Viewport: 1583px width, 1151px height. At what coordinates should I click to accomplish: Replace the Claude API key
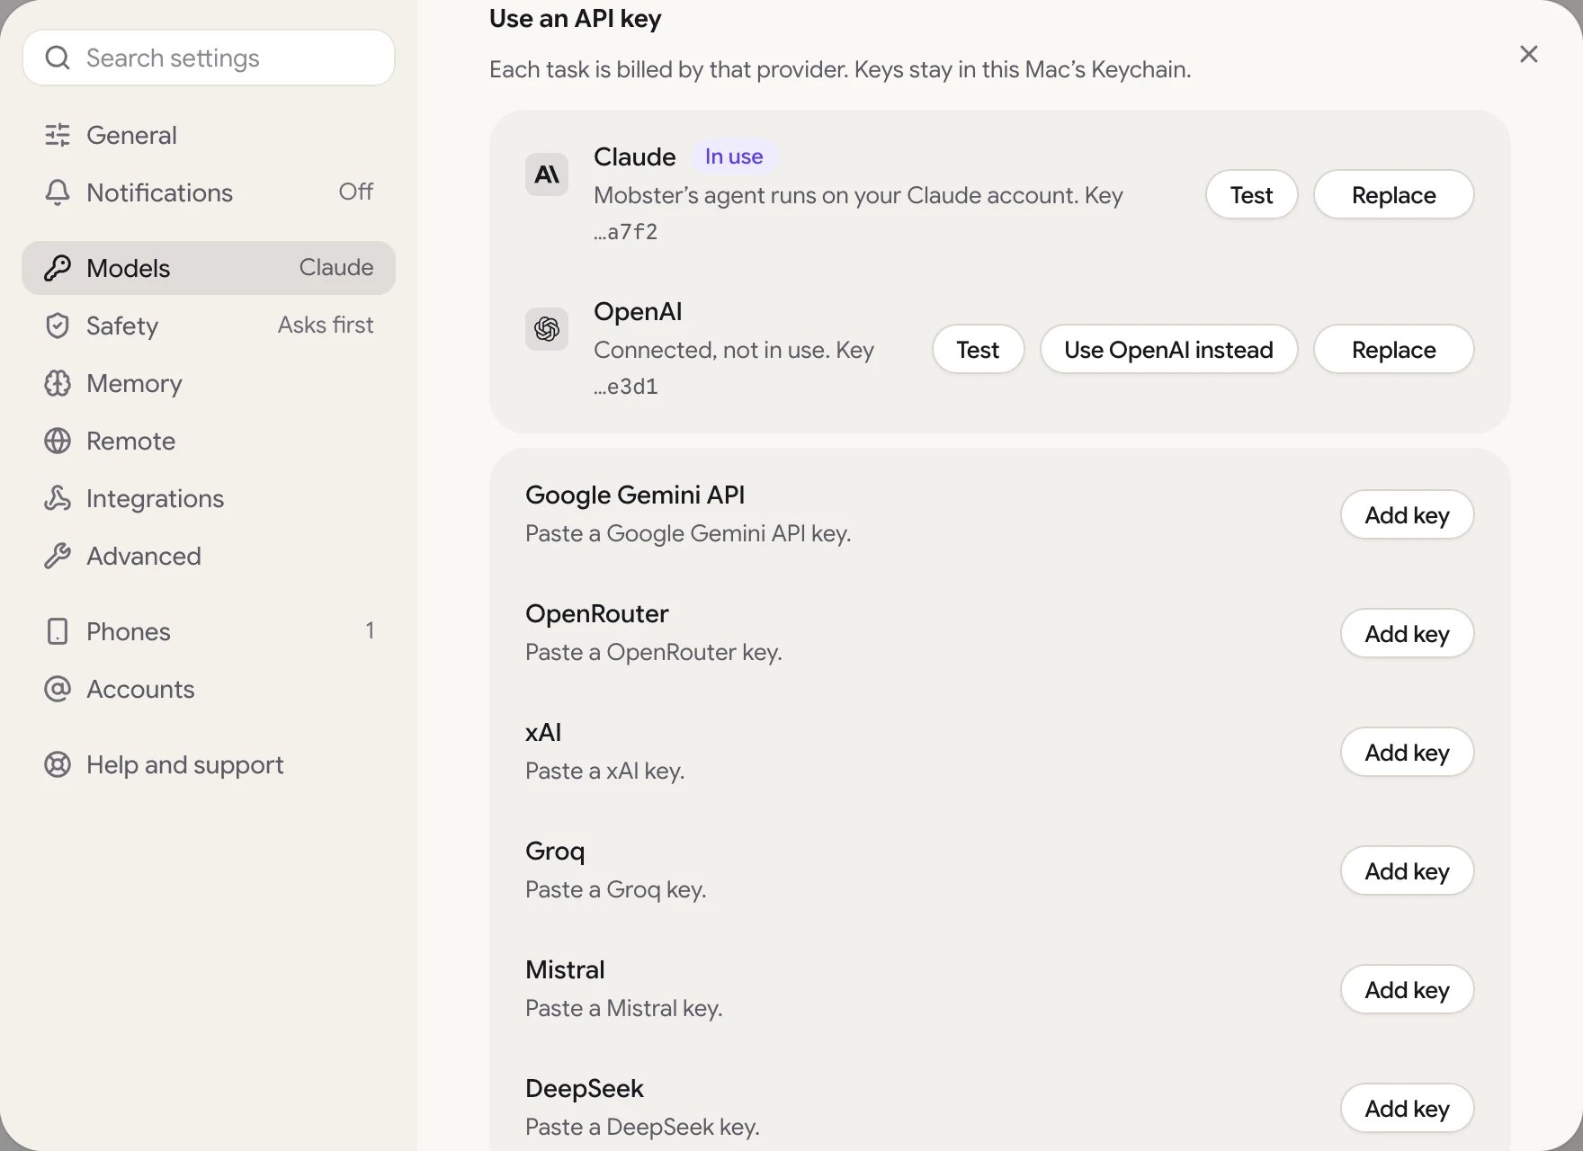click(1394, 194)
